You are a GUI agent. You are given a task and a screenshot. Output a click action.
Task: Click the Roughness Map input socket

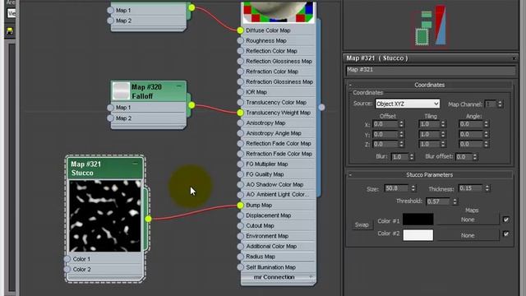(240, 40)
